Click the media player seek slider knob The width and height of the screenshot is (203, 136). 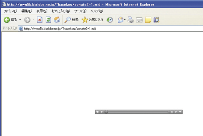point(106,112)
